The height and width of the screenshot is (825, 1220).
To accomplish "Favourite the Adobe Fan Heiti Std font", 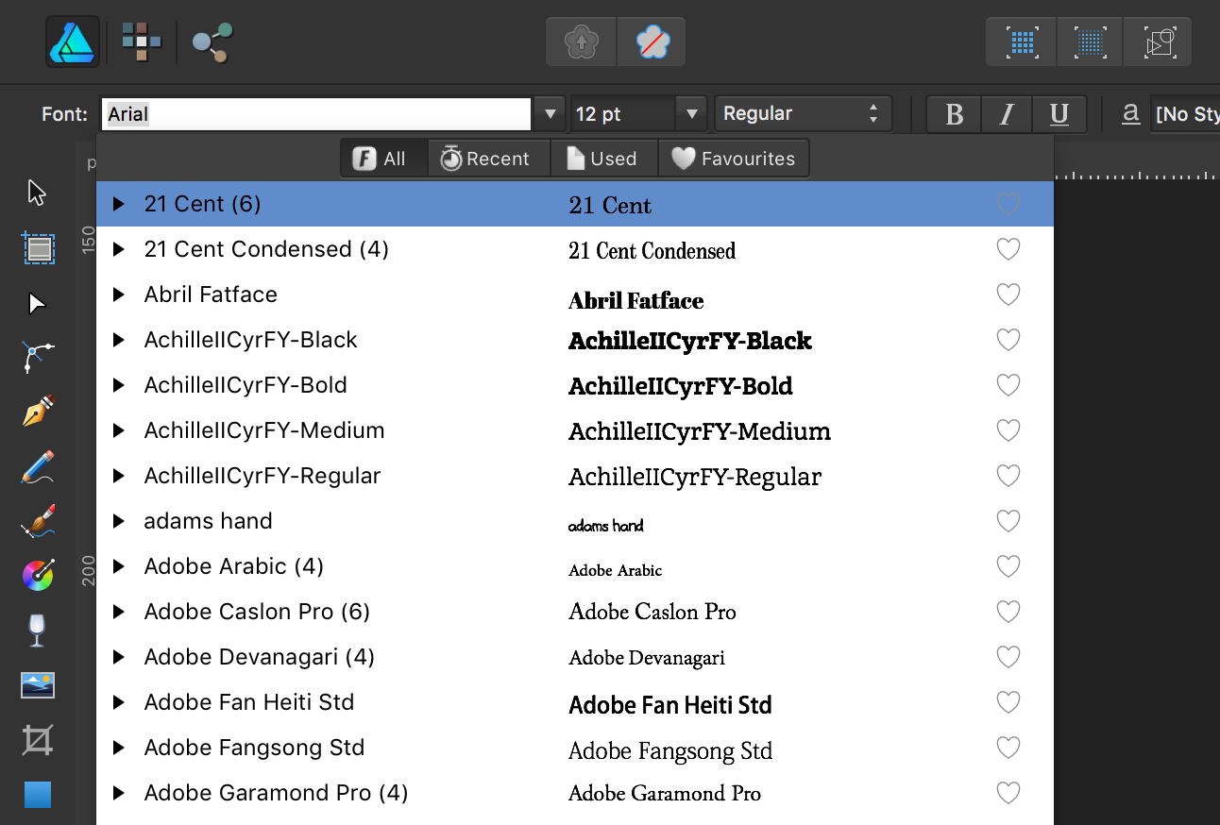I will click(x=1008, y=702).
